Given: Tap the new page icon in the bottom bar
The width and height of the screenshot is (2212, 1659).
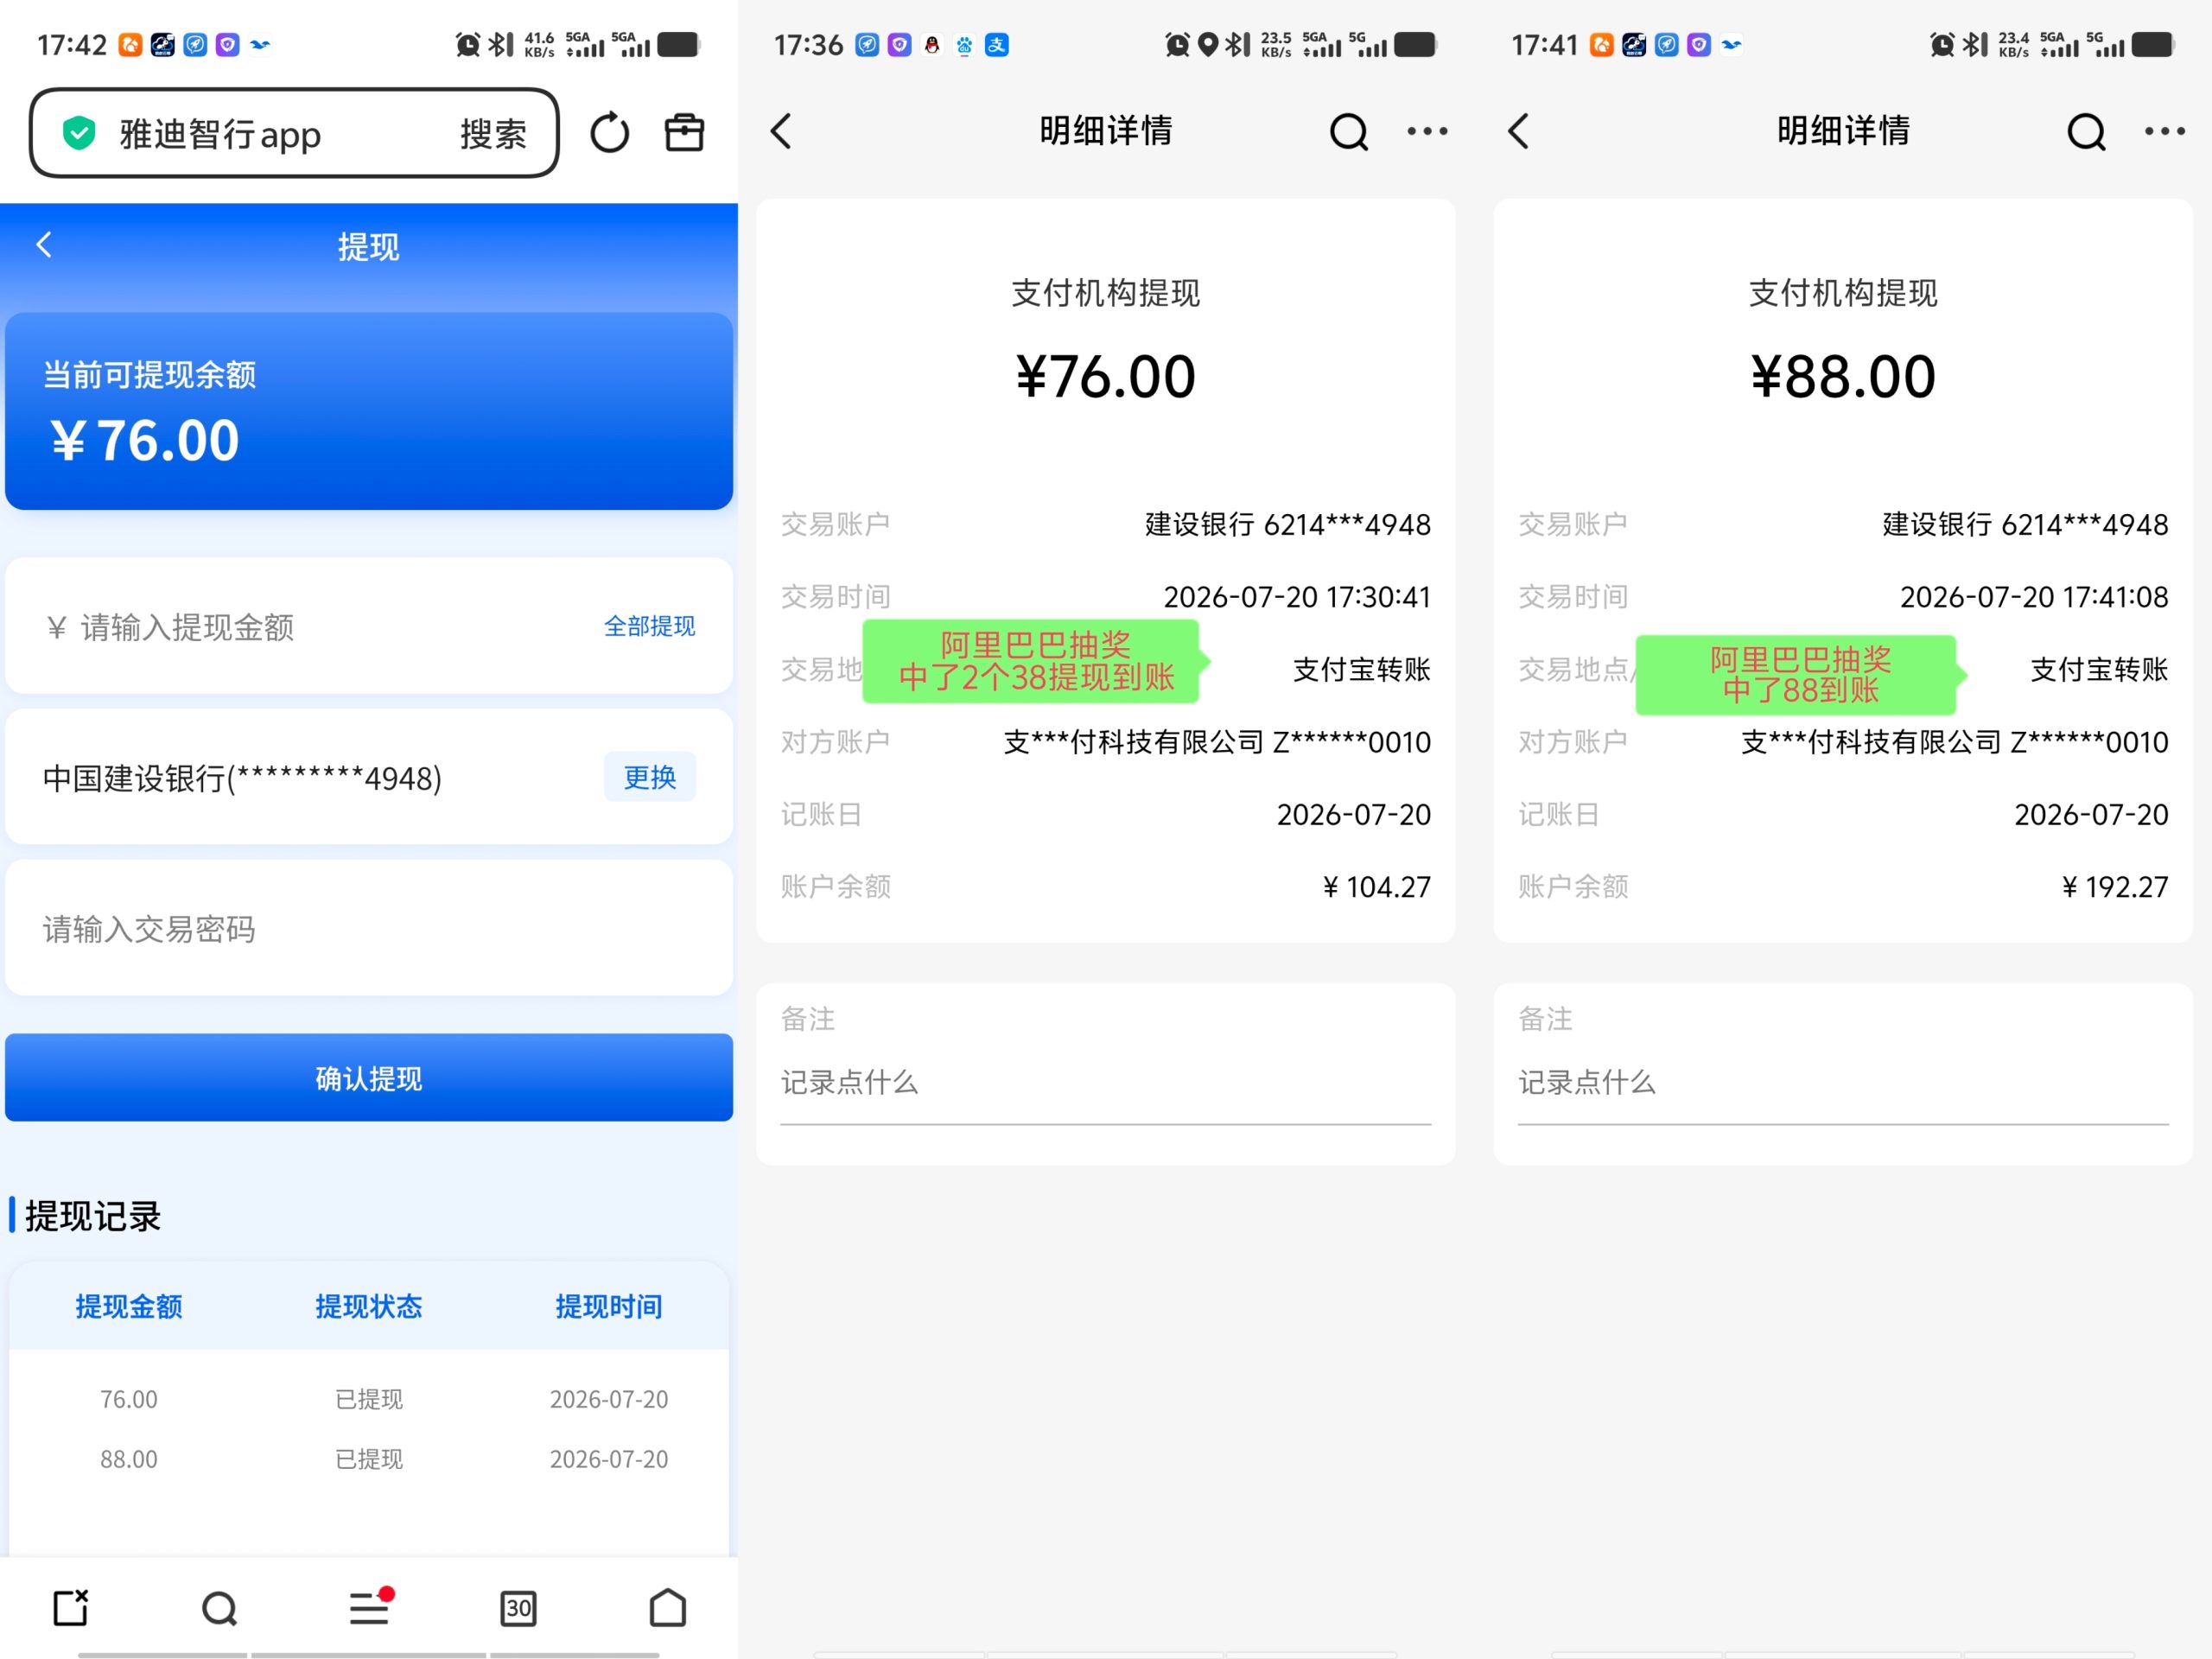Looking at the screenshot, I should click(70, 1607).
